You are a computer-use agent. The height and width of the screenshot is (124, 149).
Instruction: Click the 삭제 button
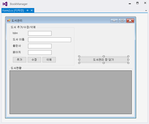[49, 60]
